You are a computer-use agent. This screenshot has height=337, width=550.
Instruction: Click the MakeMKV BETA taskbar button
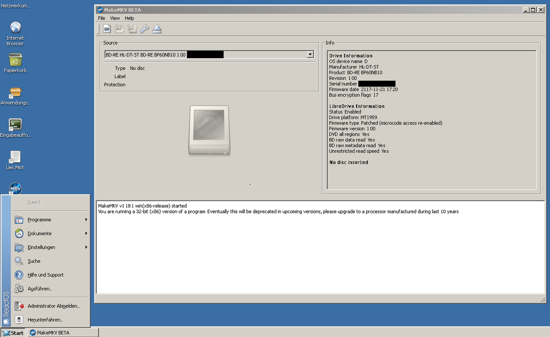[x=63, y=332]
